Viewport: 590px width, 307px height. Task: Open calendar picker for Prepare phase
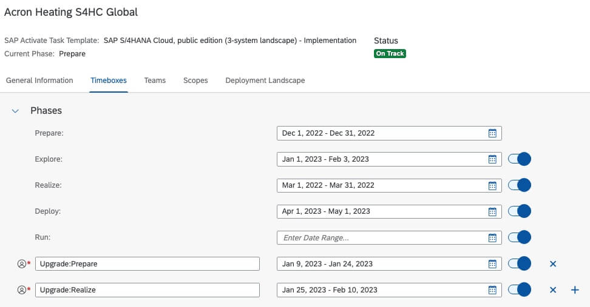pyautogui.click(x=492, y=133)
